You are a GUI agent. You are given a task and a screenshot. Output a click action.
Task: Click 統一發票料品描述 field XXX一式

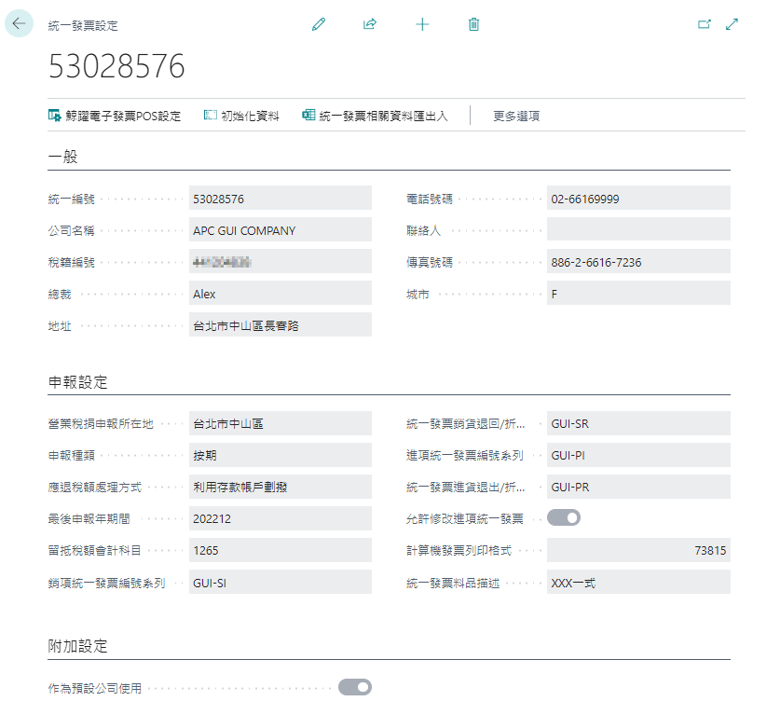638,583
